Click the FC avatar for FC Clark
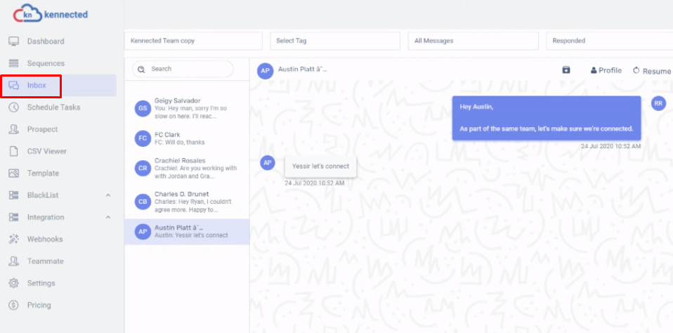 pyautogui.click(x=143, y=138)
